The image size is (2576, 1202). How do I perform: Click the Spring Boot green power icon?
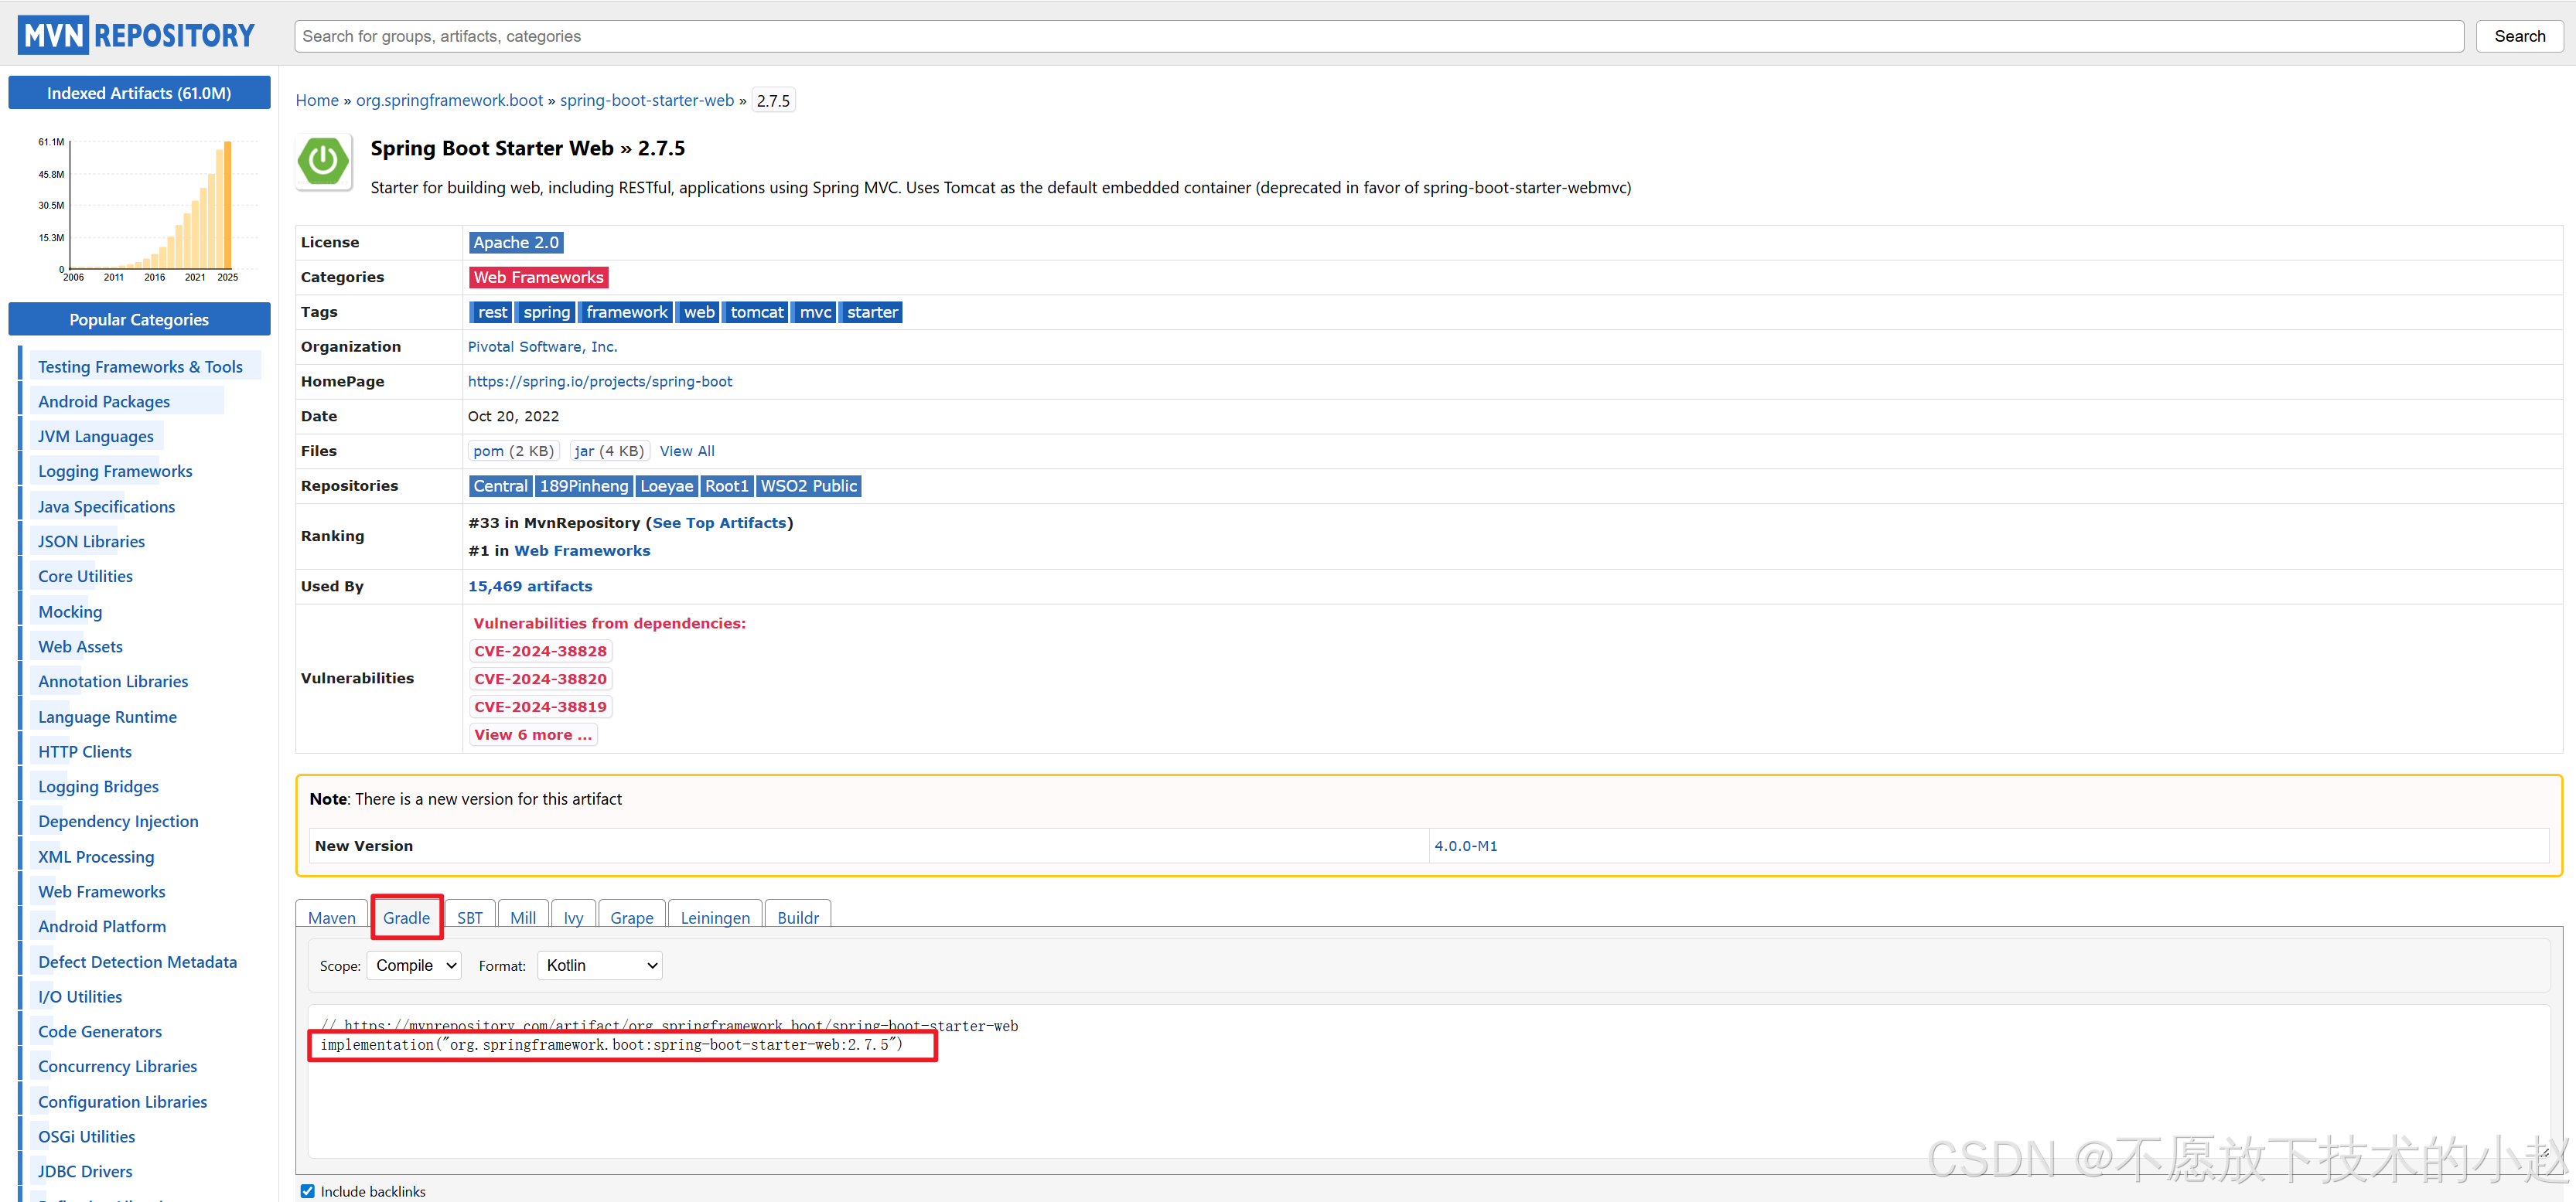(323, 160)
